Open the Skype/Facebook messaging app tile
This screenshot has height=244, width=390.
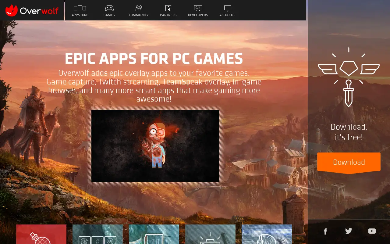97,234
